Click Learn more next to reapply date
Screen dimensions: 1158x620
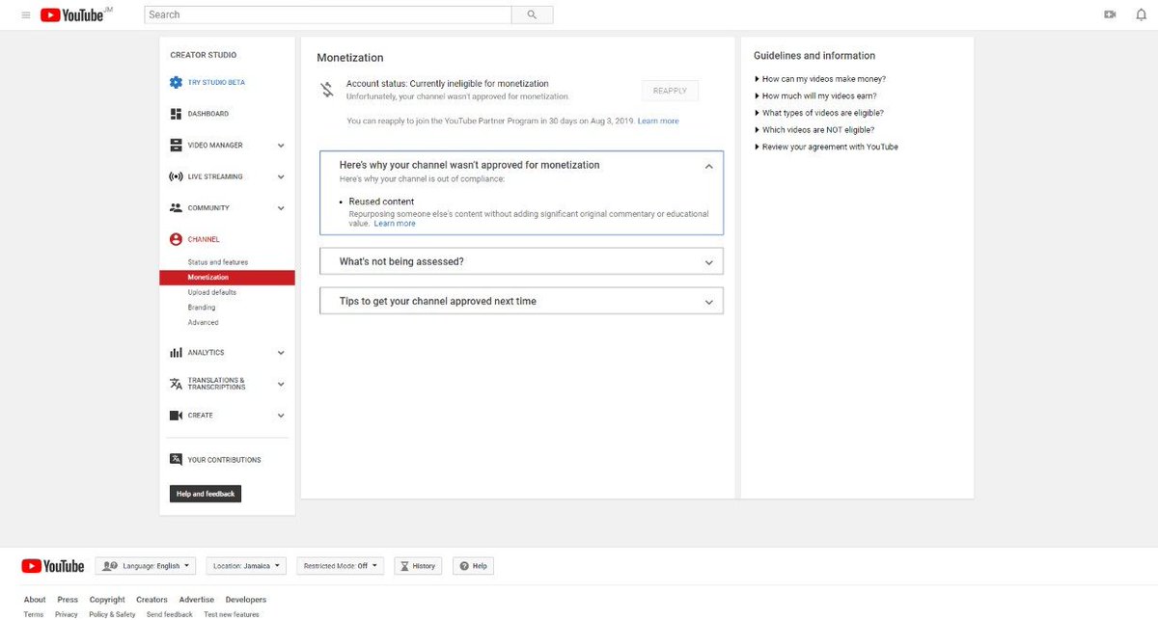pyautogui.click(x=658, y=121)
